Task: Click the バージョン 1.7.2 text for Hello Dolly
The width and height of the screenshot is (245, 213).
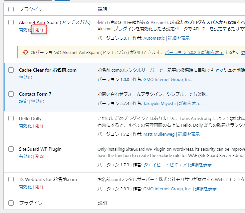Action: [x=113, y=134]
